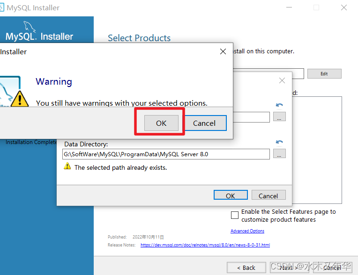Click the Data Directory path field
Screen dimensions: 358x275
(166, 154)
